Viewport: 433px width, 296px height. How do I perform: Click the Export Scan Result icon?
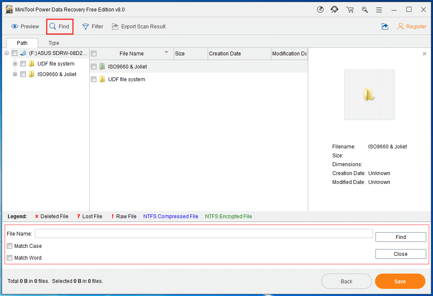pos(114,26)
